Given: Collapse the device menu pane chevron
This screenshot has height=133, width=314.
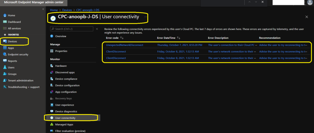Looking at the screenshot, I should [x=97, y=29].
